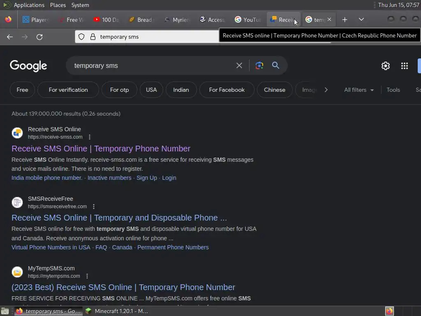421x316 pixels.
Task: Switch to the Receive SMS tab
Action: tap(284, 20)
